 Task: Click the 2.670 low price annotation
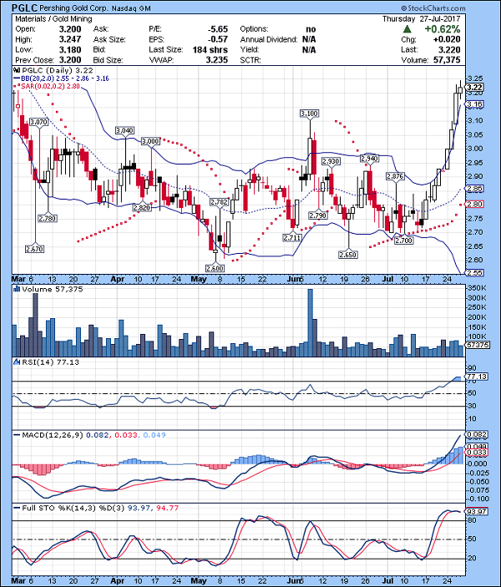[34, 249]
